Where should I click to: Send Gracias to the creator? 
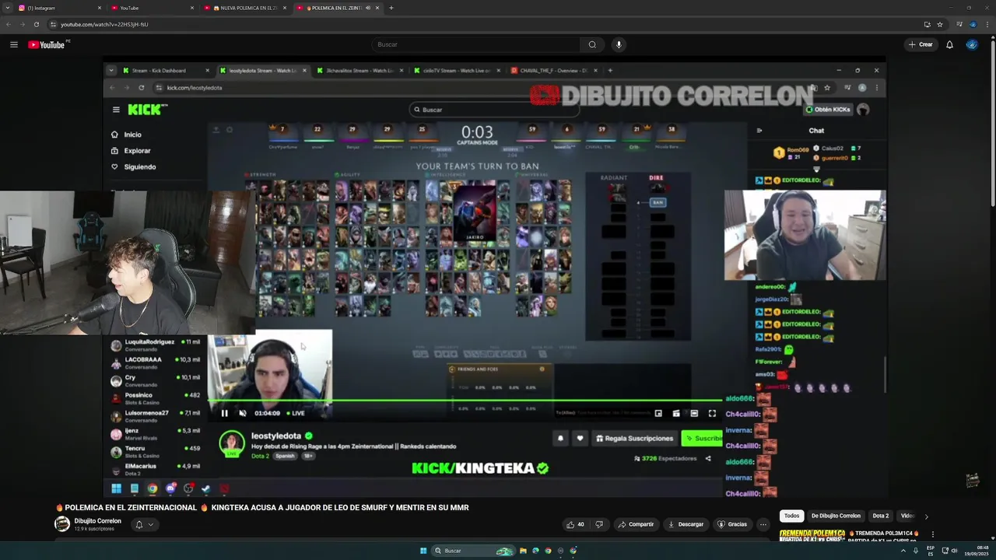[x=732, y=524]
